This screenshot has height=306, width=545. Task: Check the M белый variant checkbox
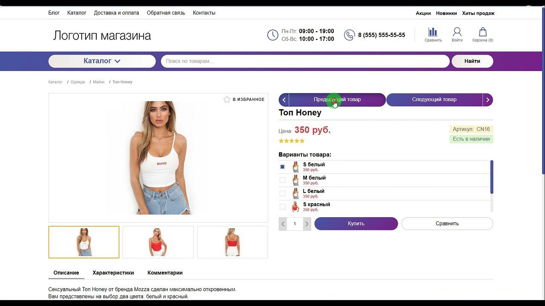click(282, 180)
